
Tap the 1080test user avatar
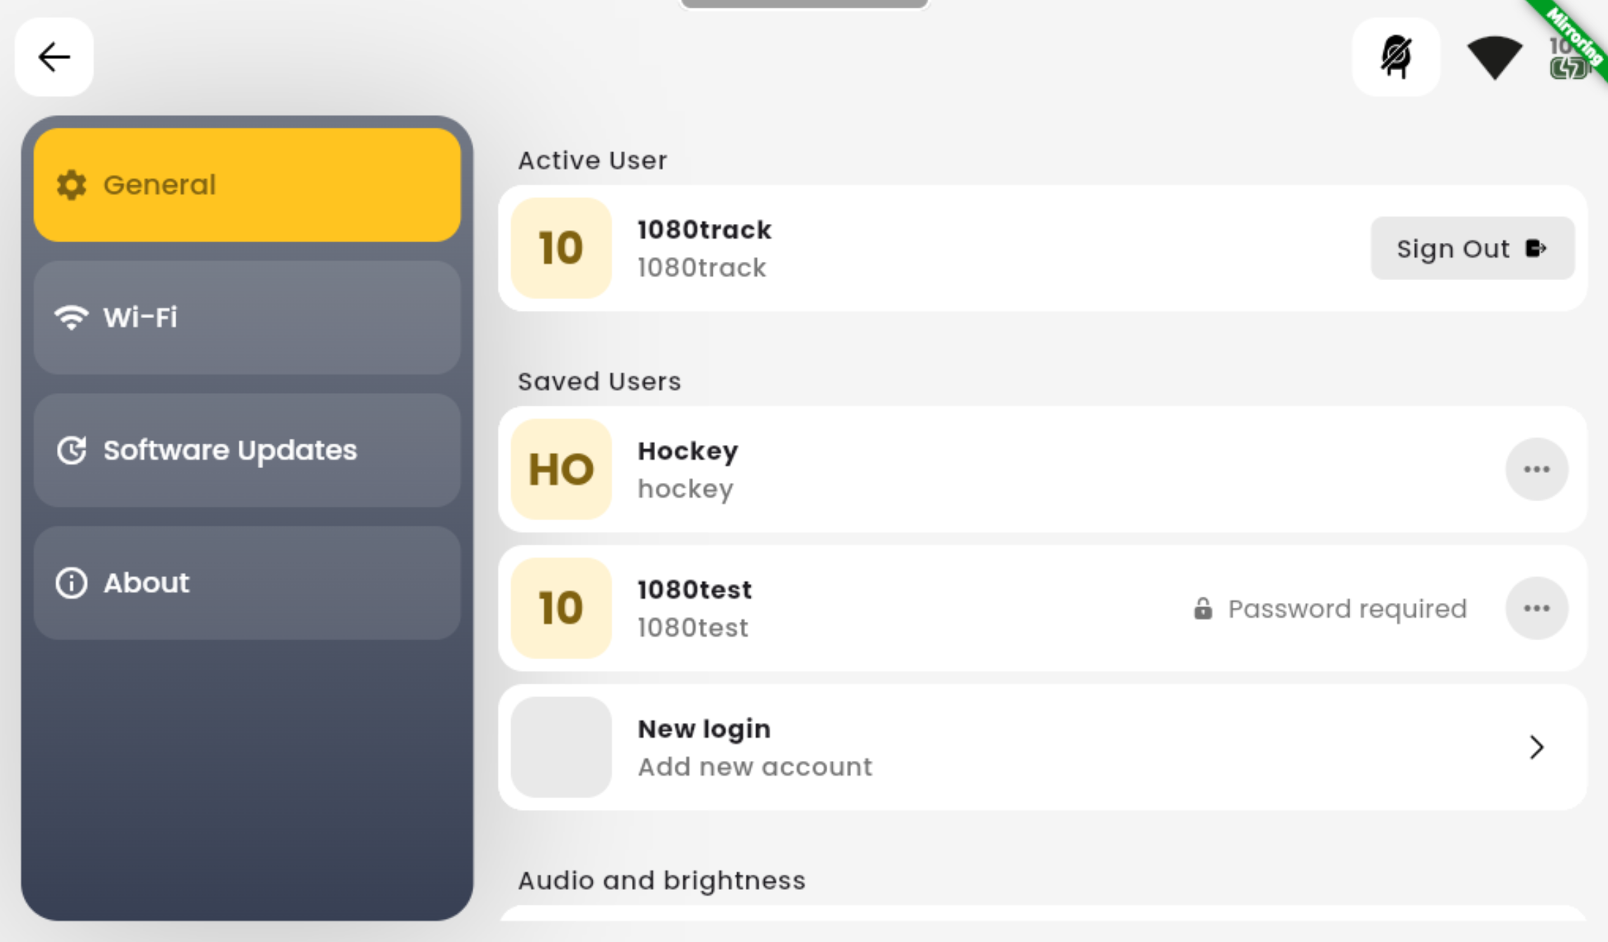(x=561, y=608)
